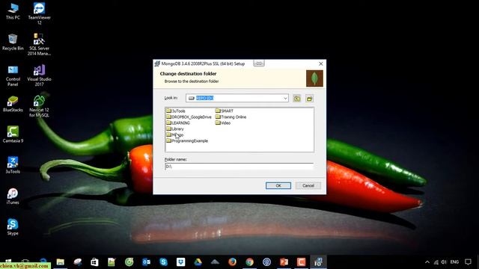Viewport: 479px width, 269px height.
Task: Click the Folder name input field
Action: click(239, 166)
